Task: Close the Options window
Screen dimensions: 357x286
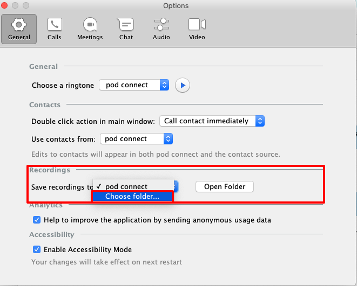Action: pyautogui.click(x=4, y=5)
